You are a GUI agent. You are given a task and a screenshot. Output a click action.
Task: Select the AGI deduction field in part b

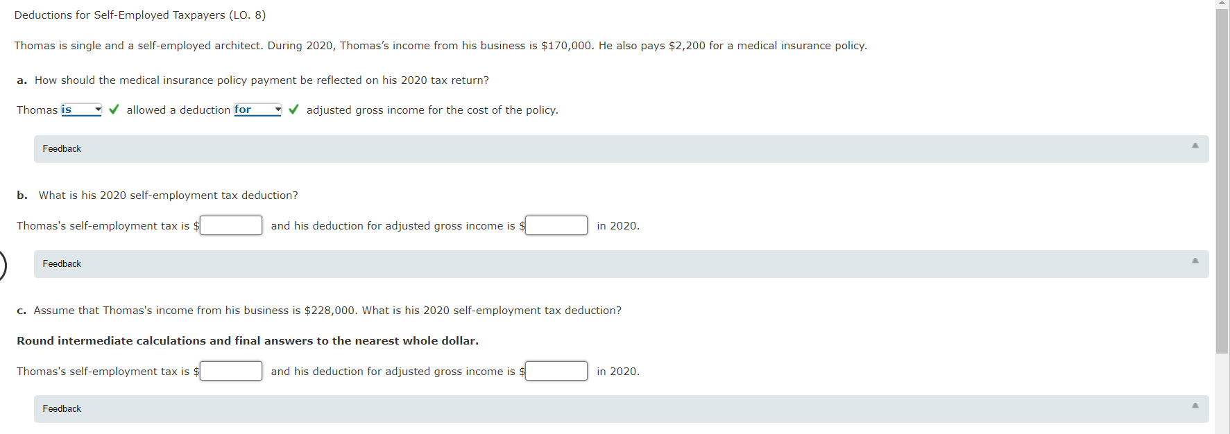pos(556,225)
